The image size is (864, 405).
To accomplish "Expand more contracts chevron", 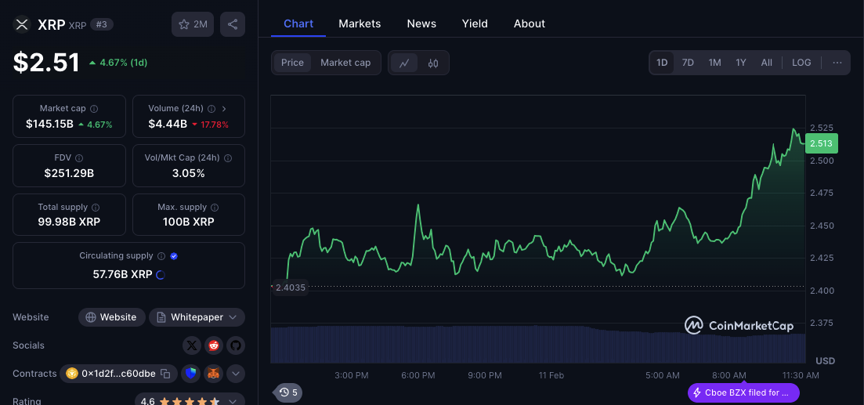I will coord(236,374).
